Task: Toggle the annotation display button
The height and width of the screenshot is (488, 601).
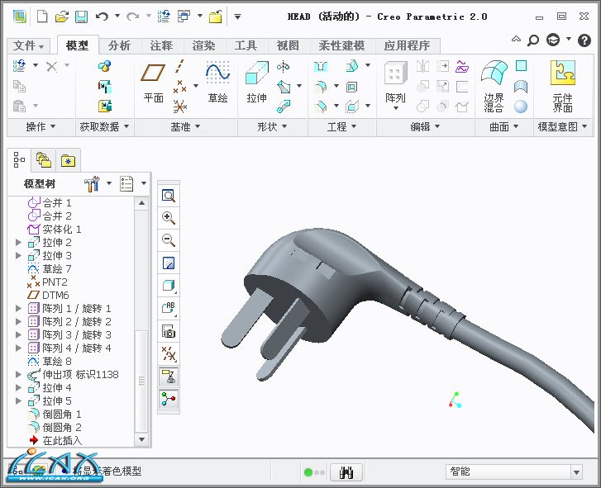Action: [x=169, y=376]
